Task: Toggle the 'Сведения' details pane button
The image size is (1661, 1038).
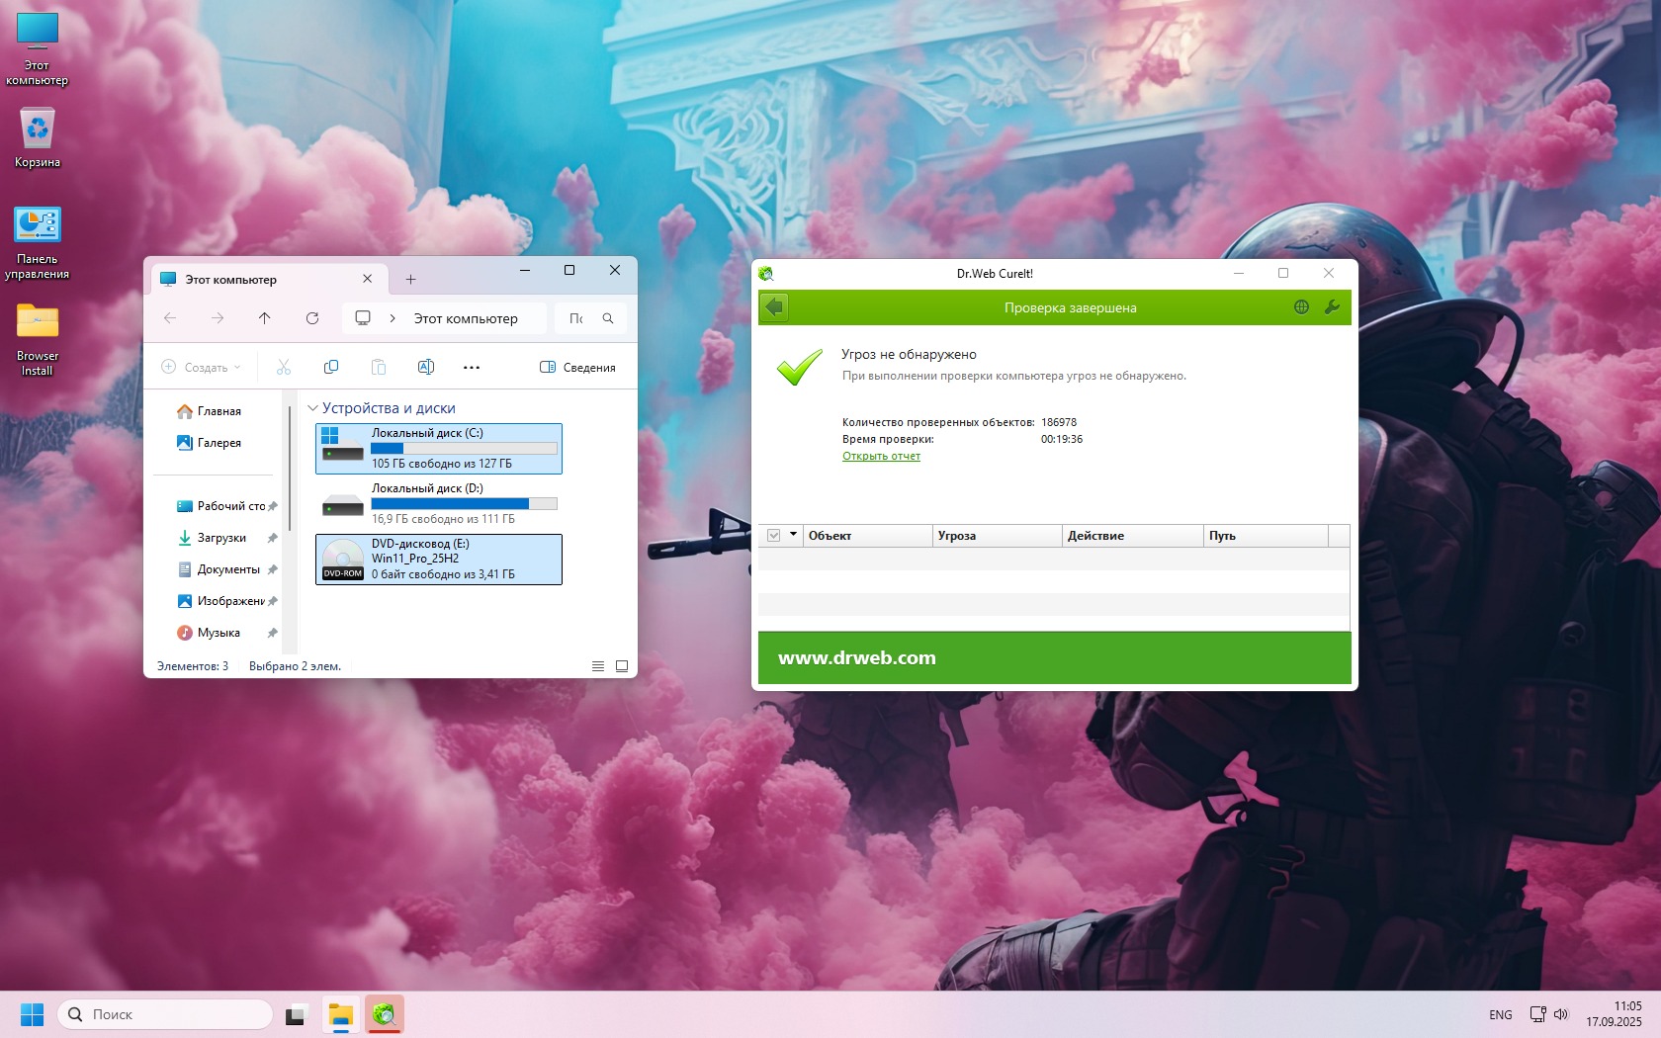Action: [x=577, y=367]
